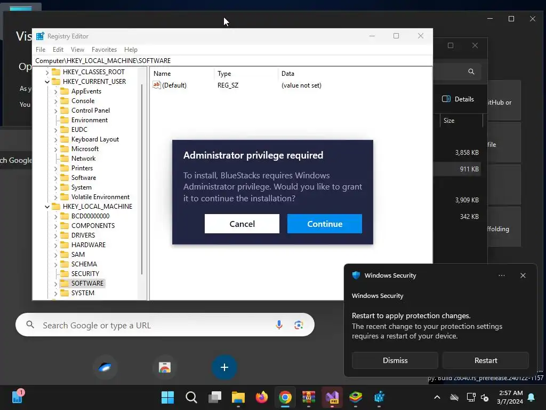Image resolution: width=546 pixels, height=410 pixels.
Task: Collapse HKEY_CURRENT_USER node
Action: (x=47, y=82)
